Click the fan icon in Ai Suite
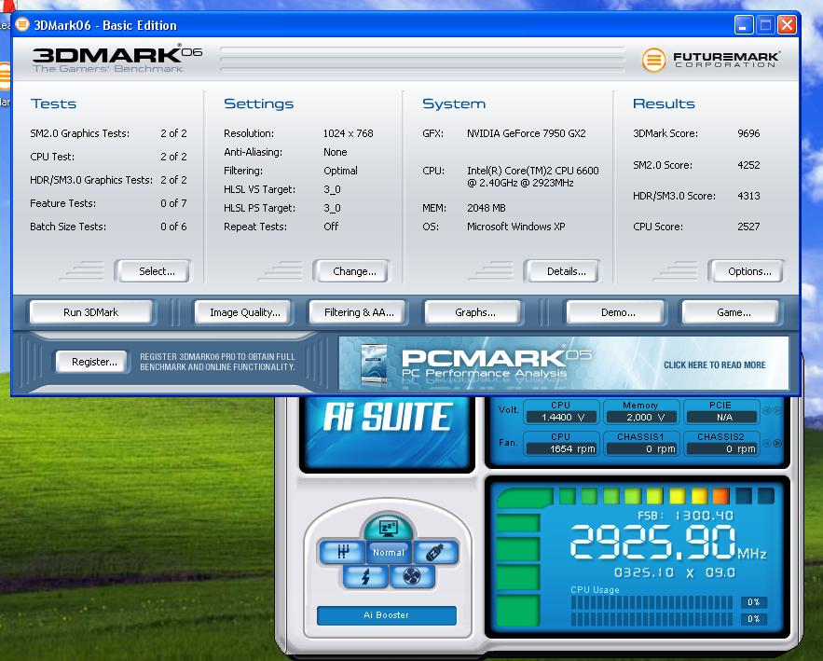This screenshot has height=661, width=823. click(x=412, y=576)
